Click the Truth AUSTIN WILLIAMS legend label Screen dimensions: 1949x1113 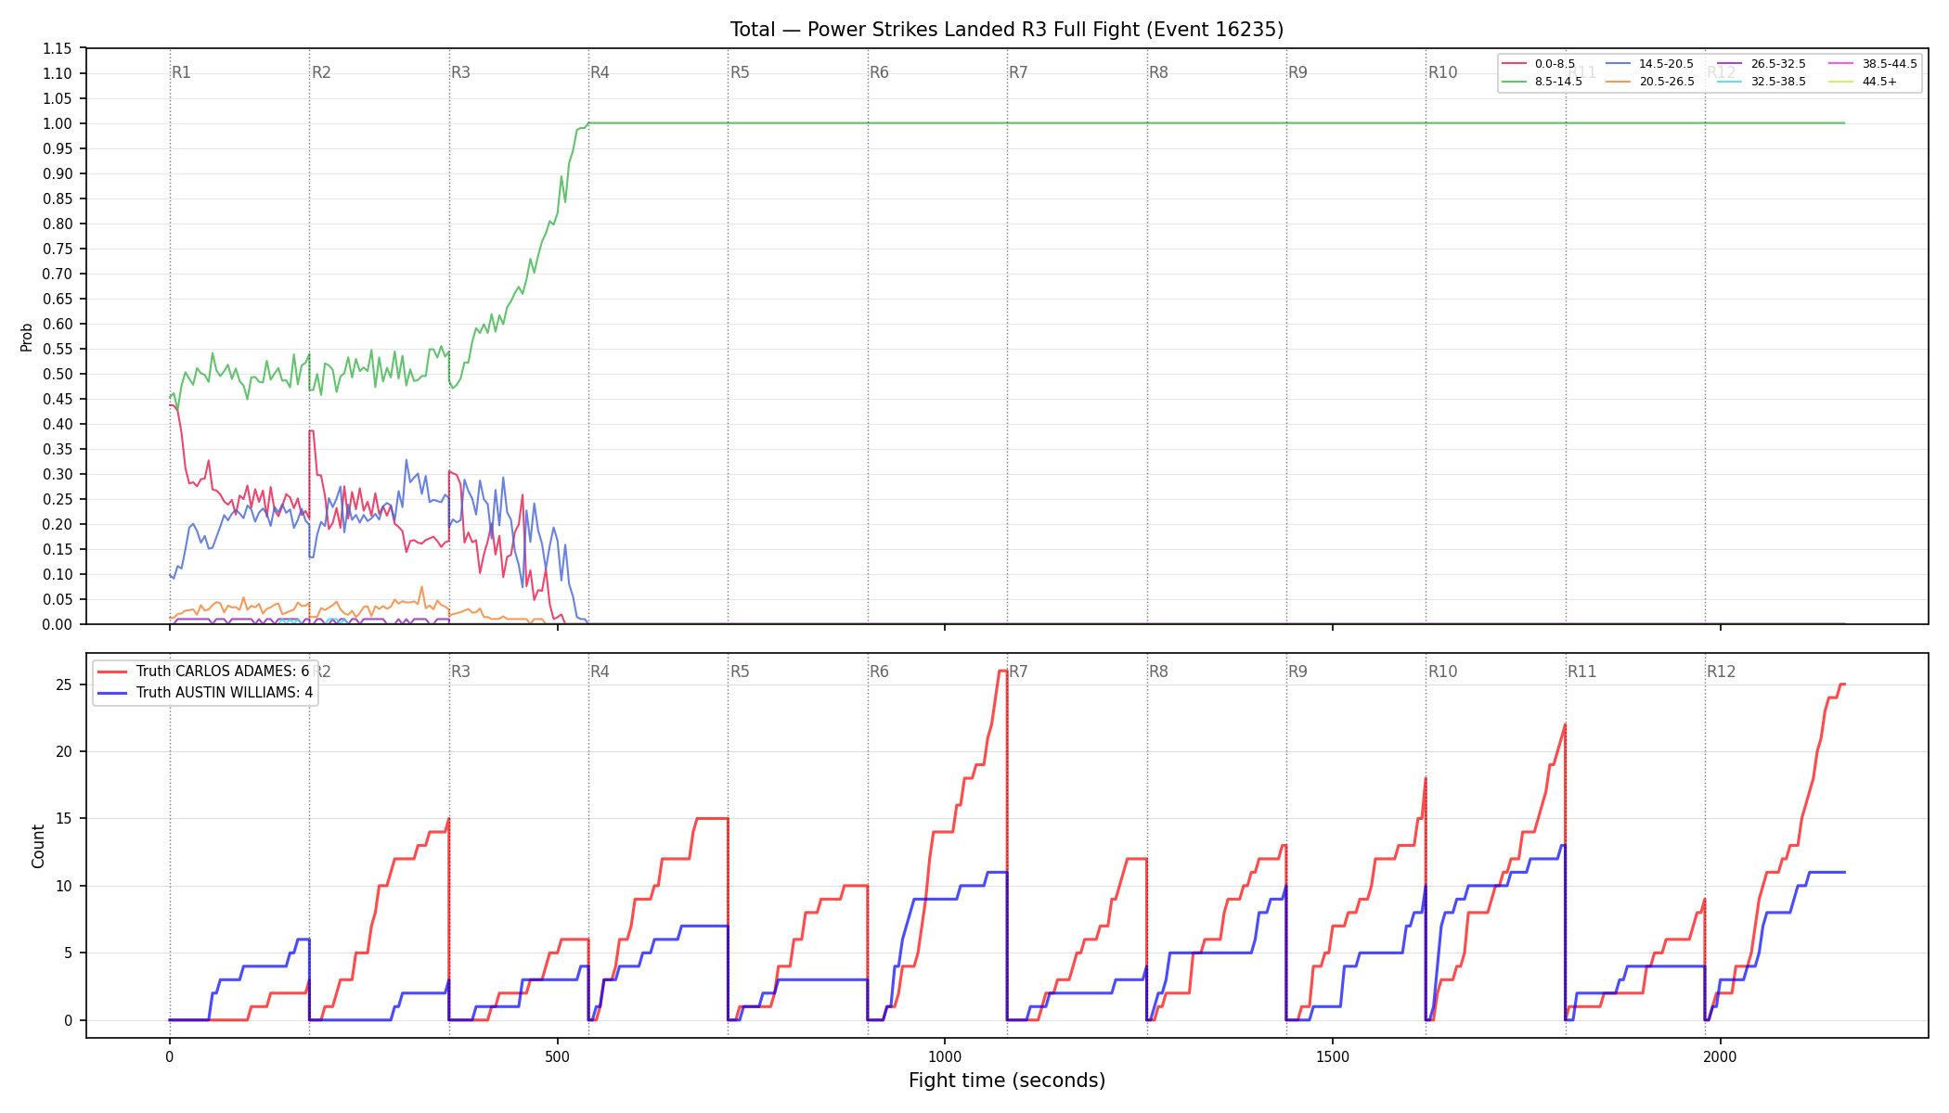coord(225,693)
